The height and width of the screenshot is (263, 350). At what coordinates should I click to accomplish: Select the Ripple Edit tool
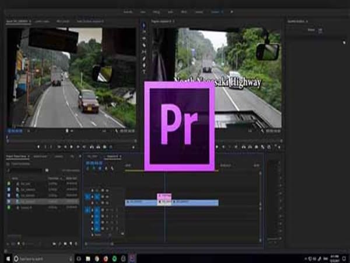click(x=143, y=39)
